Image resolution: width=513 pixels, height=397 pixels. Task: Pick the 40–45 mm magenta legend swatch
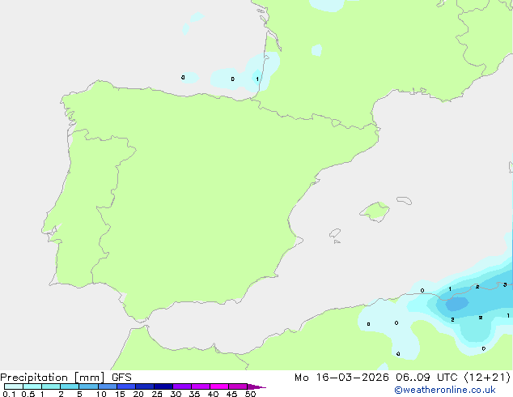[219, 386]
